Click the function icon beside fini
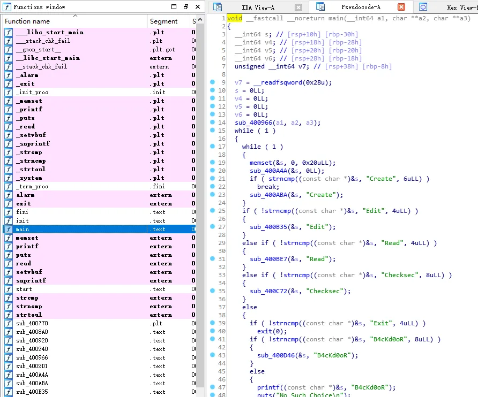 (9, 212)
